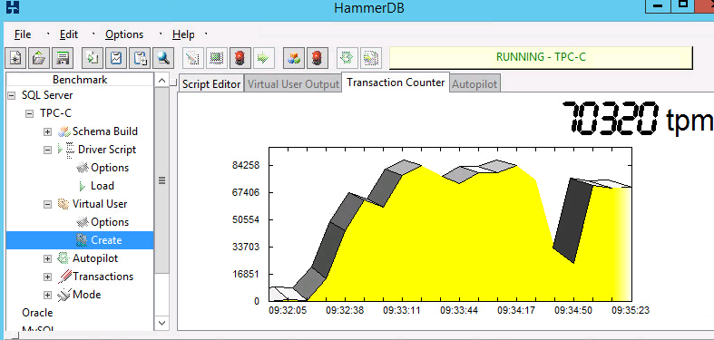Click the green circular autopilot toolbar icon
Image resolution: width=714 pixels, height=340 pixels.
(347, 58)
